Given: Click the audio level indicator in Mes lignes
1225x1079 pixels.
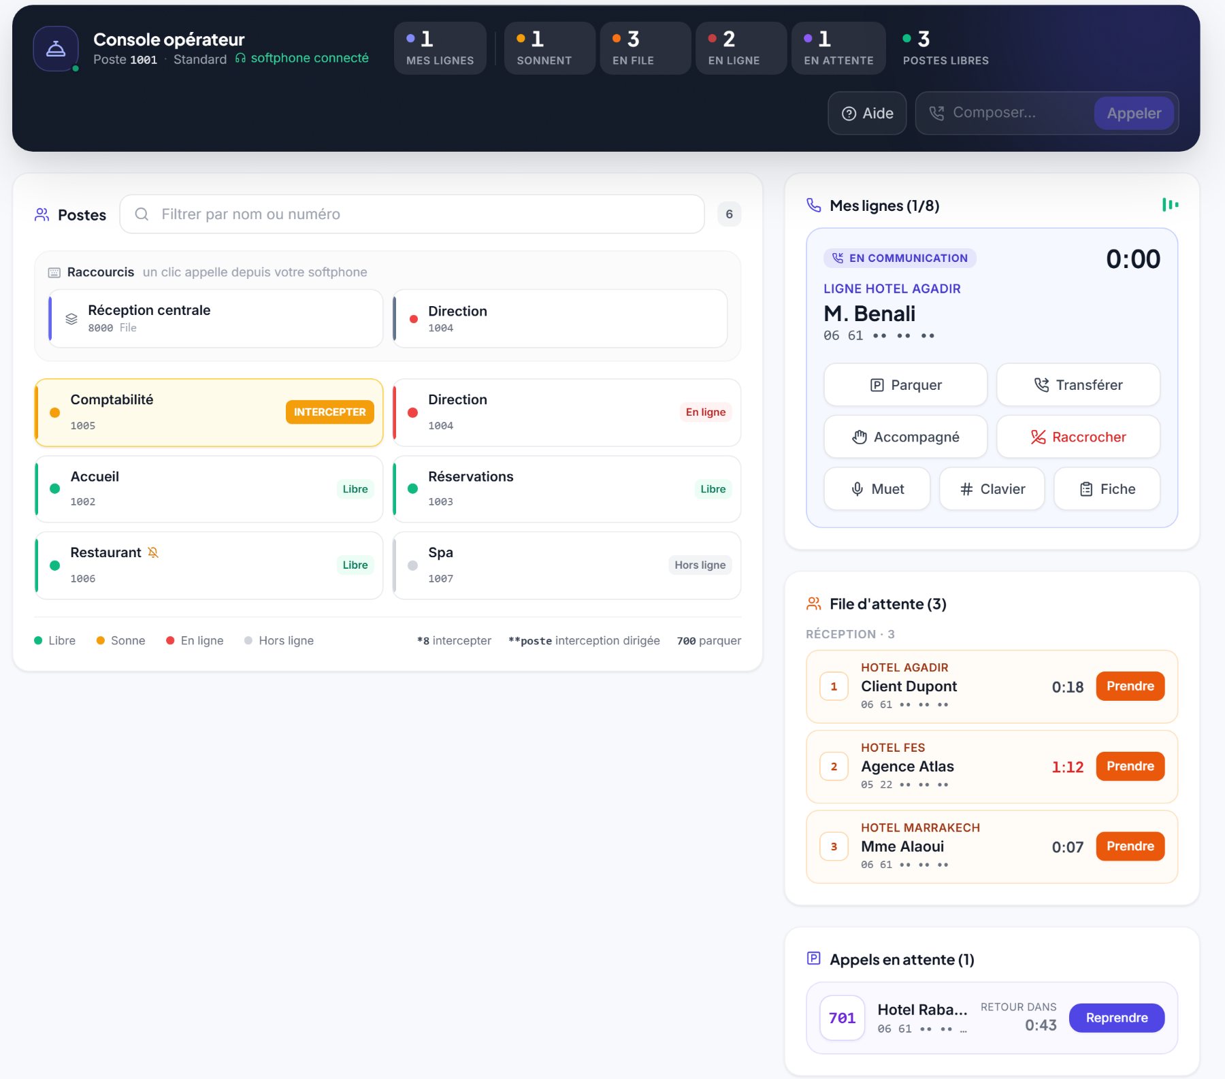Looking at the screenshot, I should pos(1170,205).
